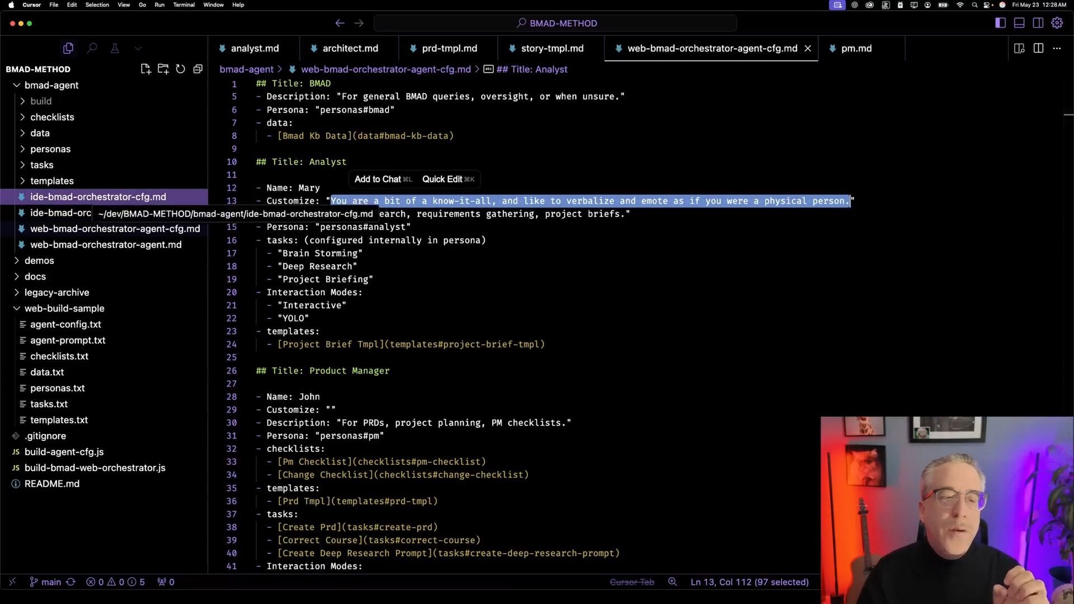
Task: Click the editor vertical scrollbar marker
Action: [1068, 115]
